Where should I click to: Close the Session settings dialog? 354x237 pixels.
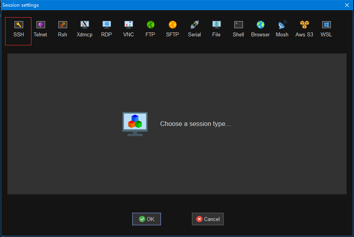347,5
